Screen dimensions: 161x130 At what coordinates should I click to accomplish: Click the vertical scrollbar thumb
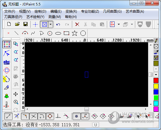click(x=150, y=75)
